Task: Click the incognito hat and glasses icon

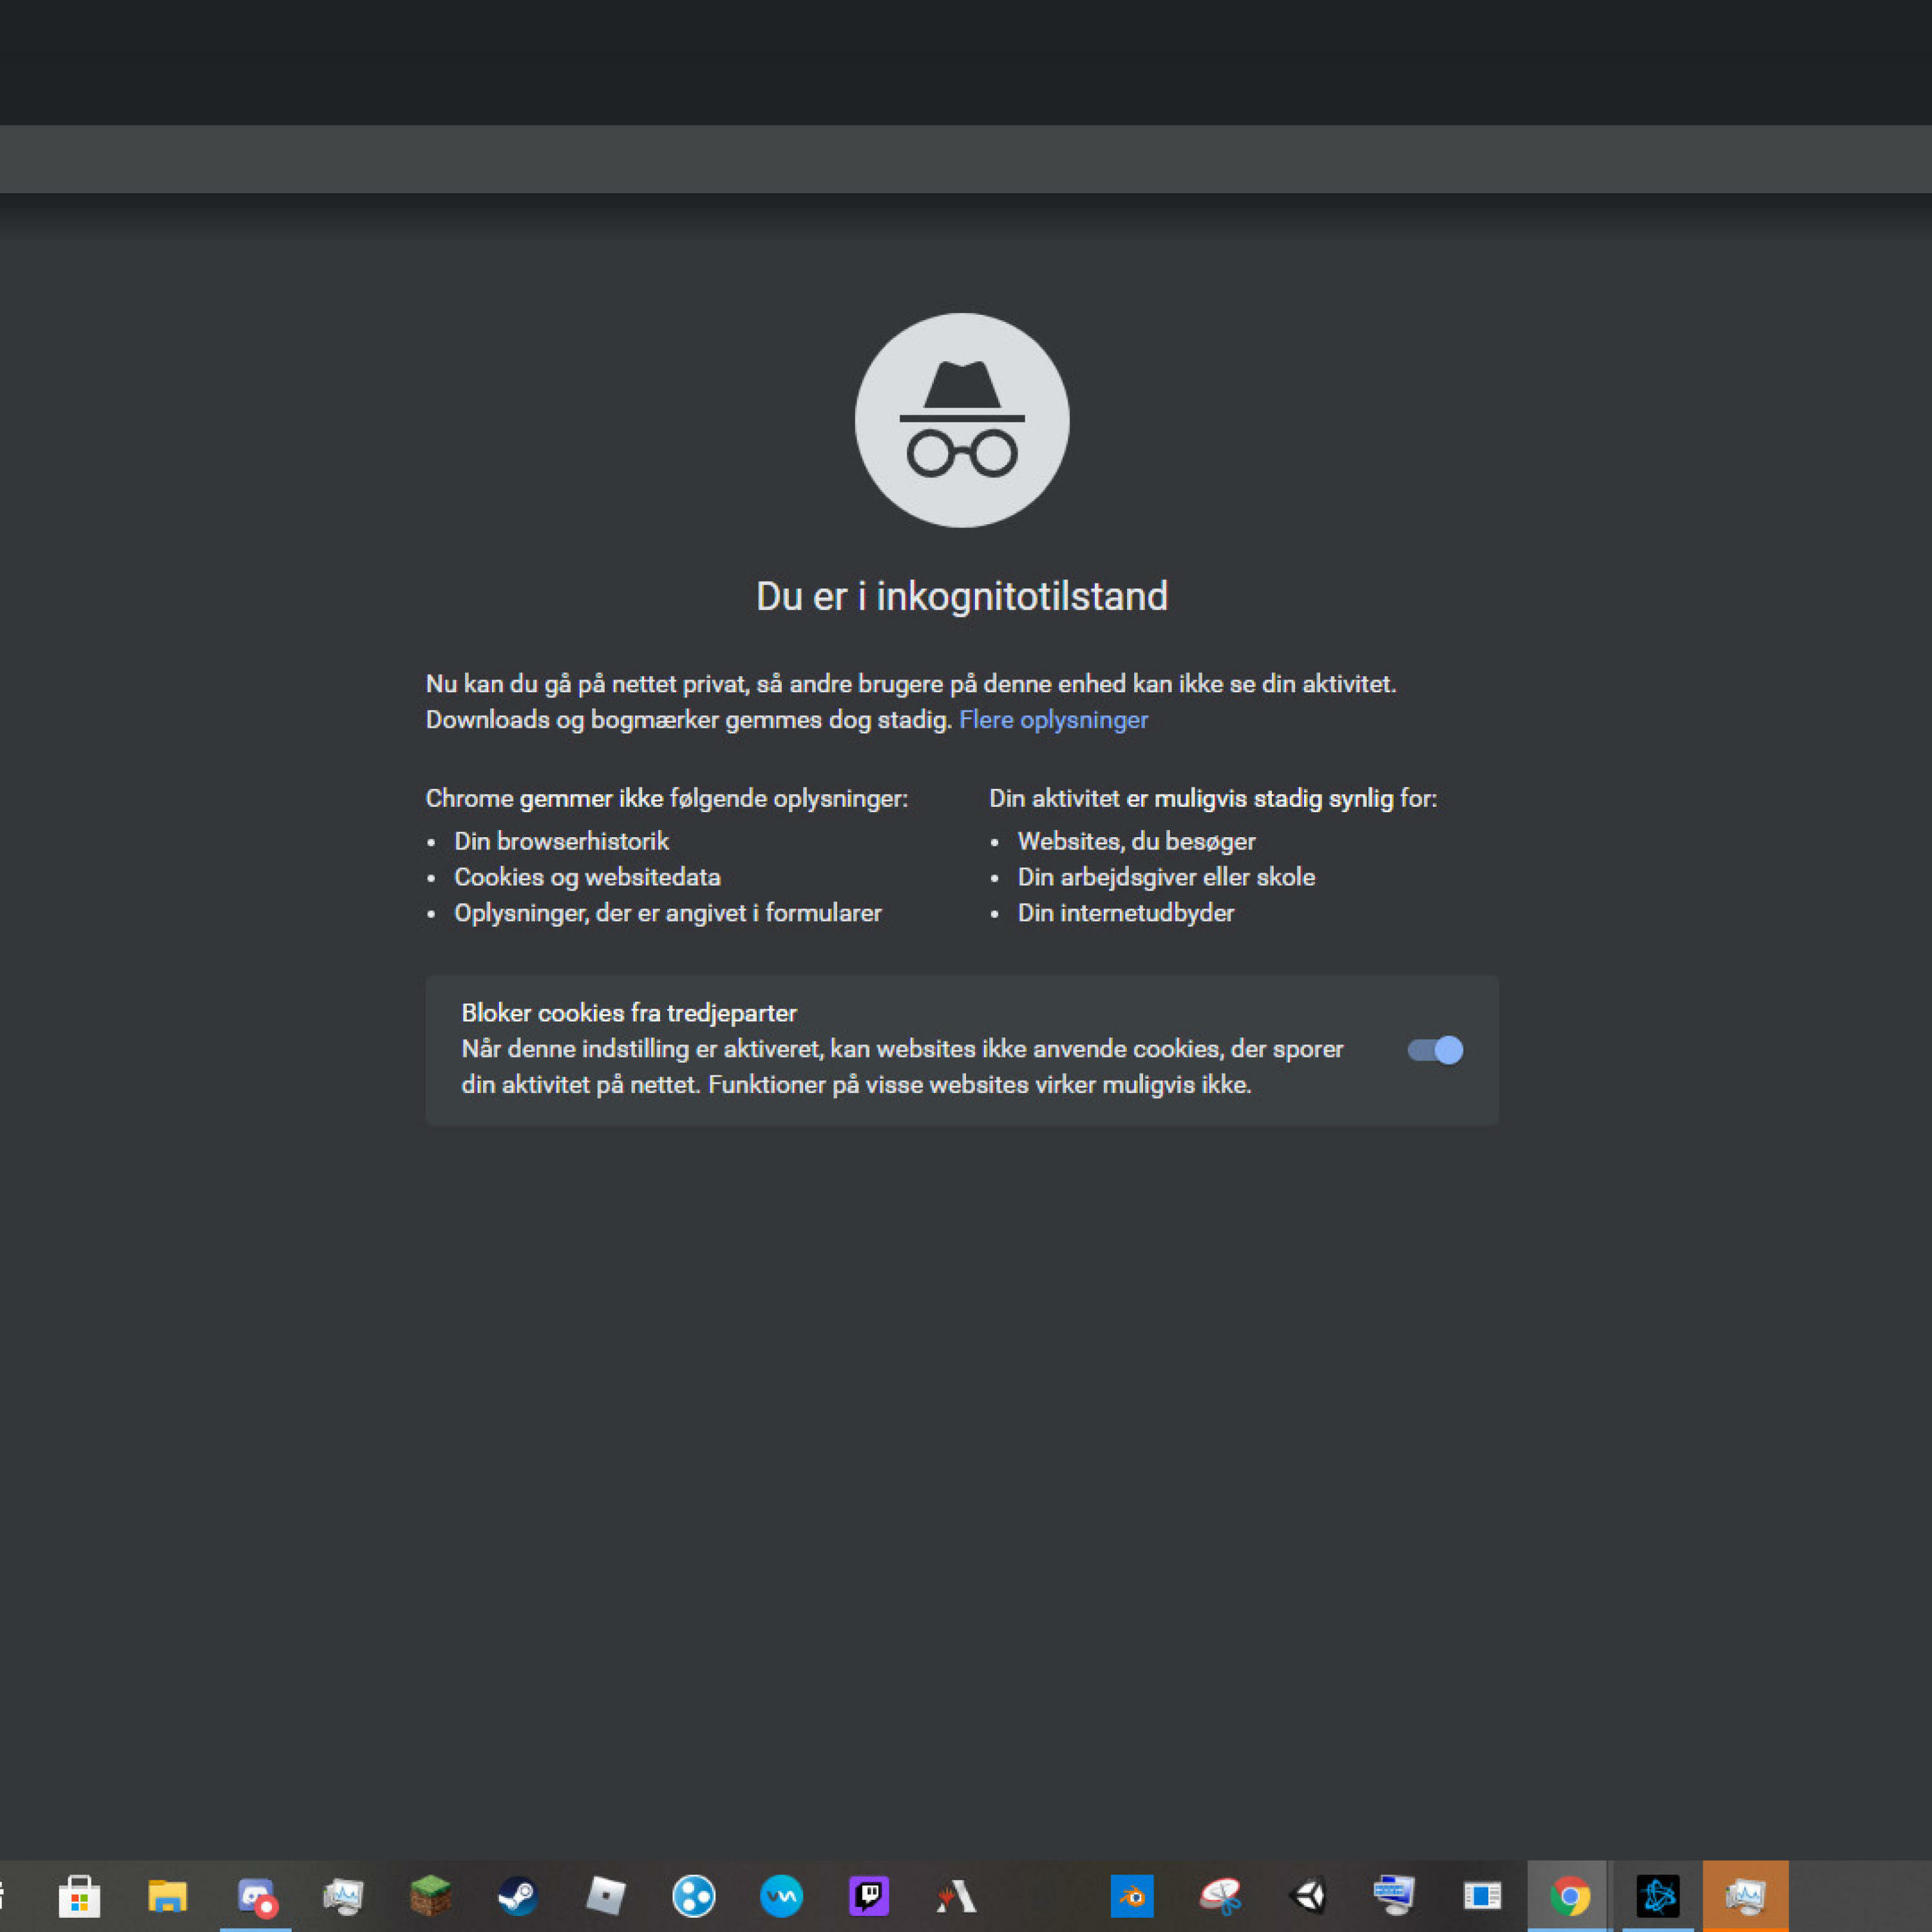Action: [961, 420]
